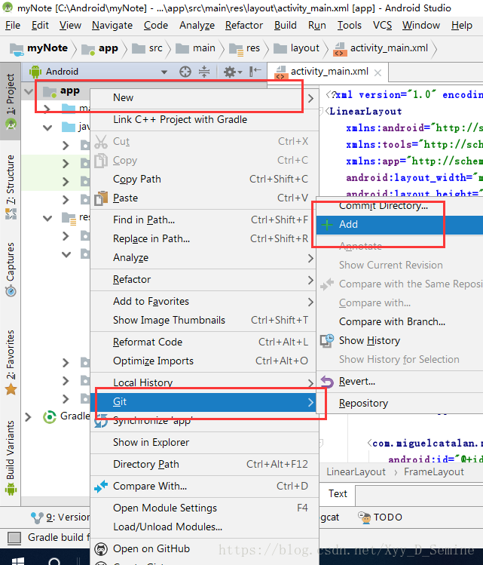Click Open on GitHub

point(204,549)
